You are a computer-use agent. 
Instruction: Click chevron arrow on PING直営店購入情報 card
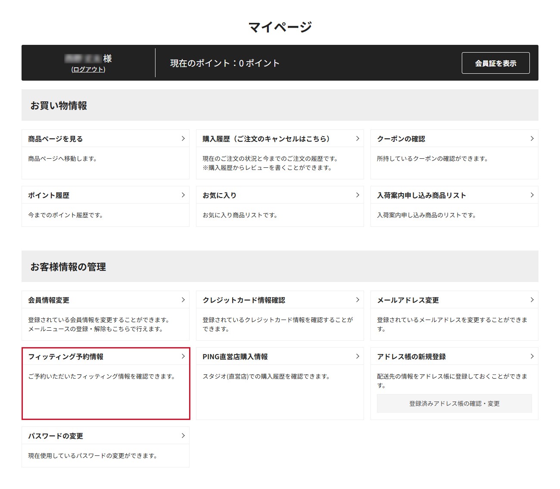[x=358, y=356]
